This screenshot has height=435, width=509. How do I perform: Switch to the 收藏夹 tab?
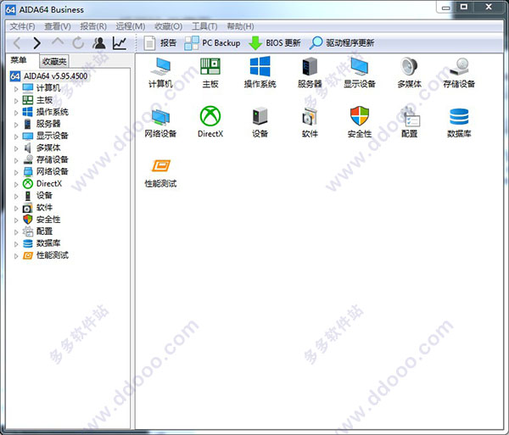pyautogui.click(x=54, y=61)
